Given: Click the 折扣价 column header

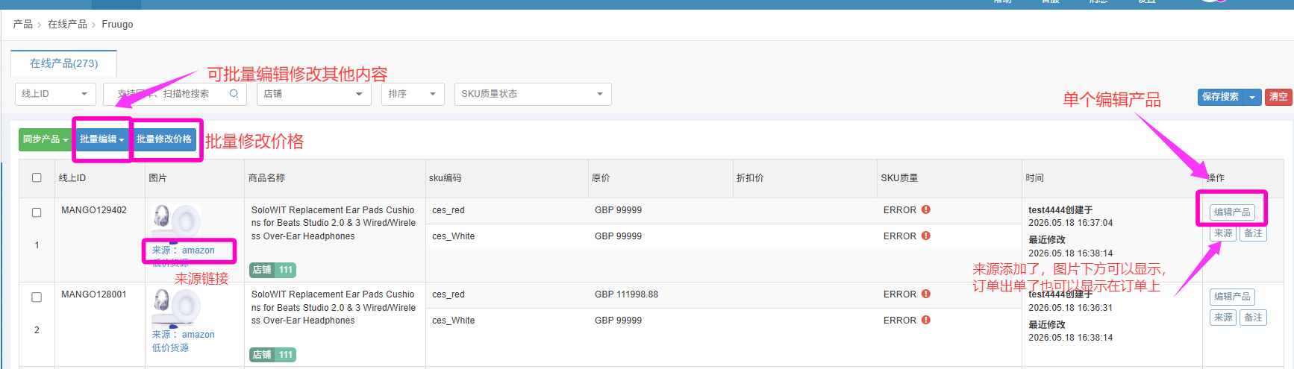Looking at the screenshot, I should coord(750,178).
